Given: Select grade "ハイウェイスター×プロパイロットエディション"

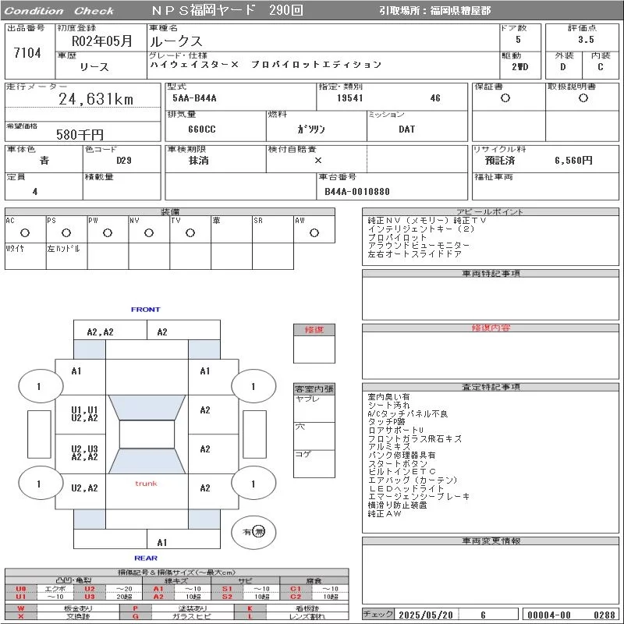Looking at the screenshot, I should [266, 65].
